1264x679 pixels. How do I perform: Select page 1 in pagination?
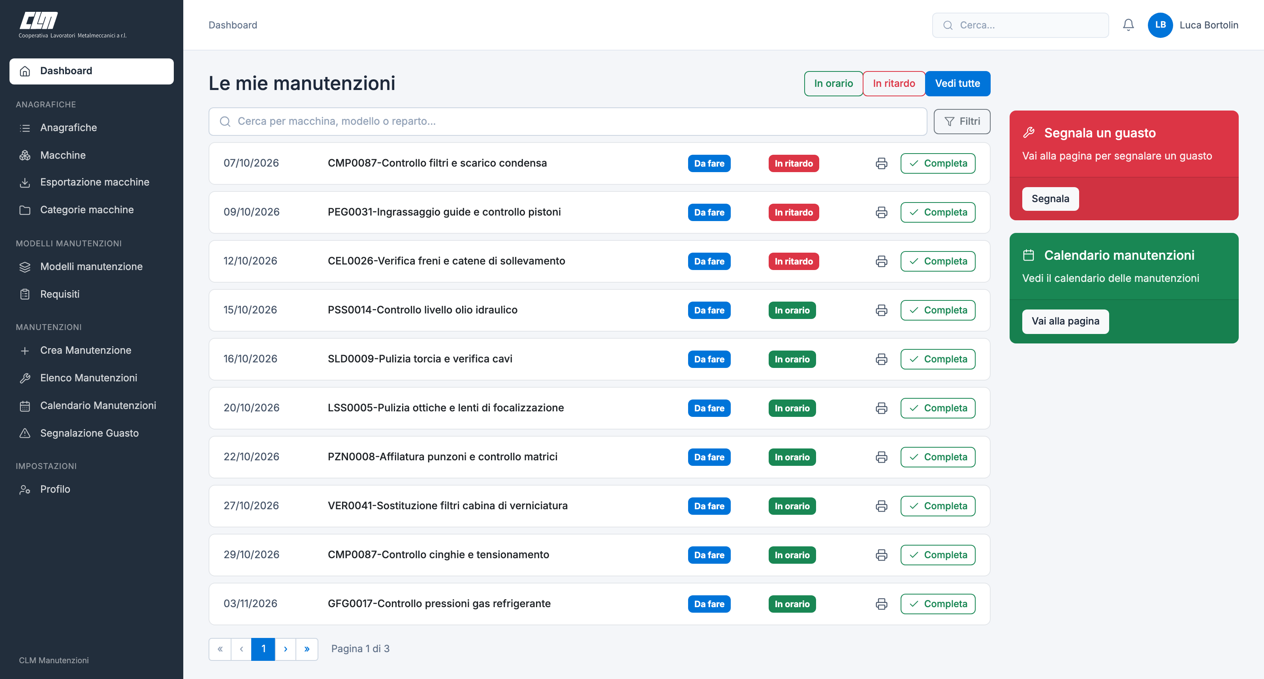(x=263, y=649)
